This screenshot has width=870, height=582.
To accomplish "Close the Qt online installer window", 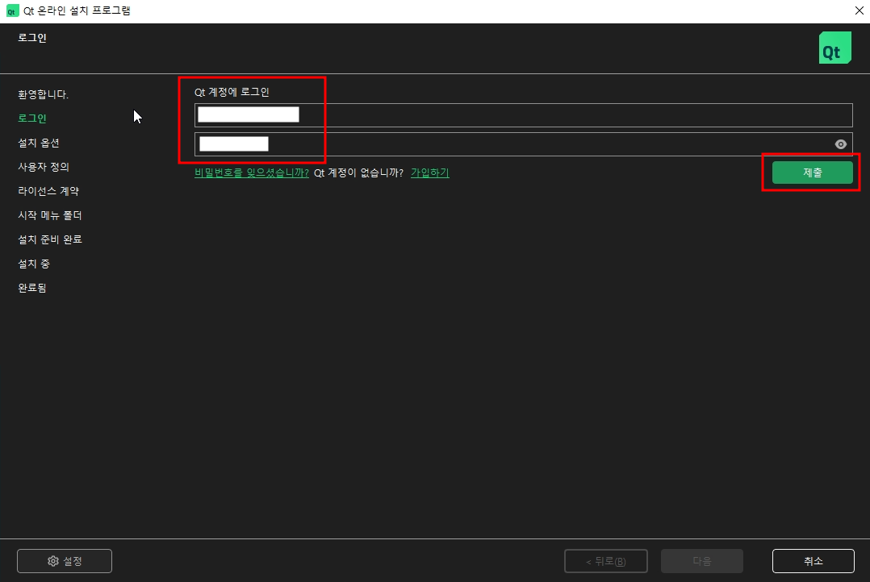I will (859, 10).
